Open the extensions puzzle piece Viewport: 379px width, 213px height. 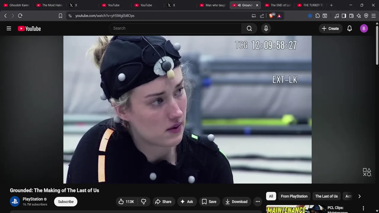(x=317, y=16)
